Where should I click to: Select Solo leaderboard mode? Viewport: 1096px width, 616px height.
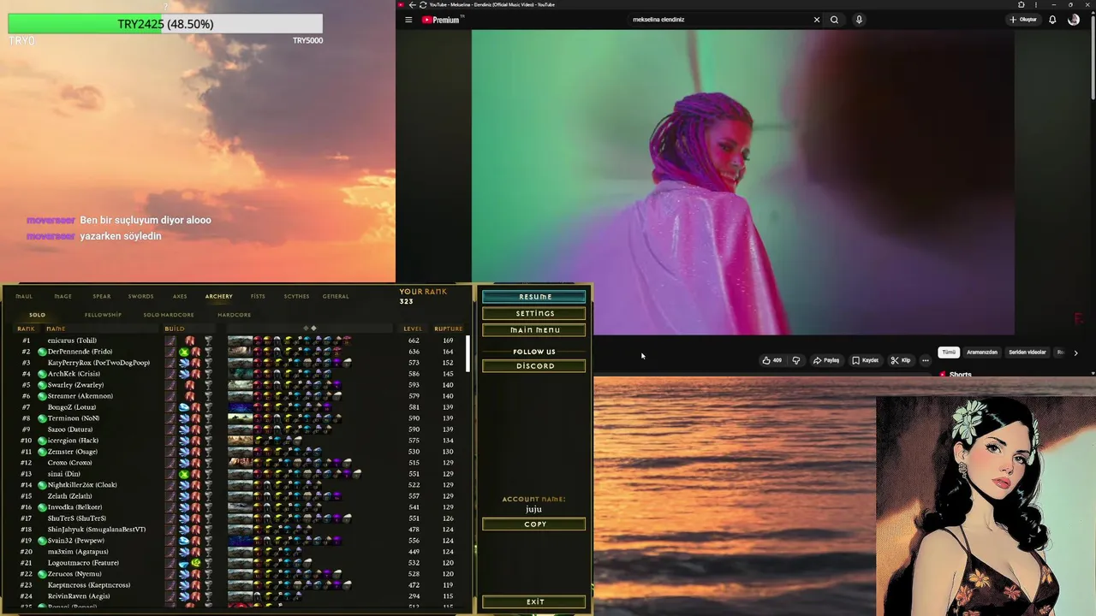[38, 315]
